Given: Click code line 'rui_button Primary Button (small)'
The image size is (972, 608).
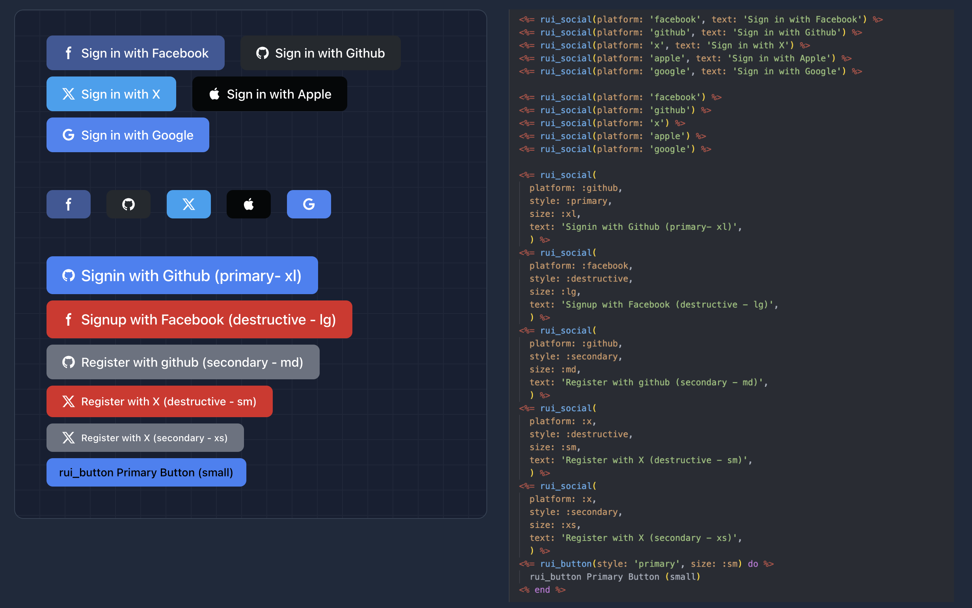Looking at the screenshot, I should pyautogui.click(x=615, y=577).
